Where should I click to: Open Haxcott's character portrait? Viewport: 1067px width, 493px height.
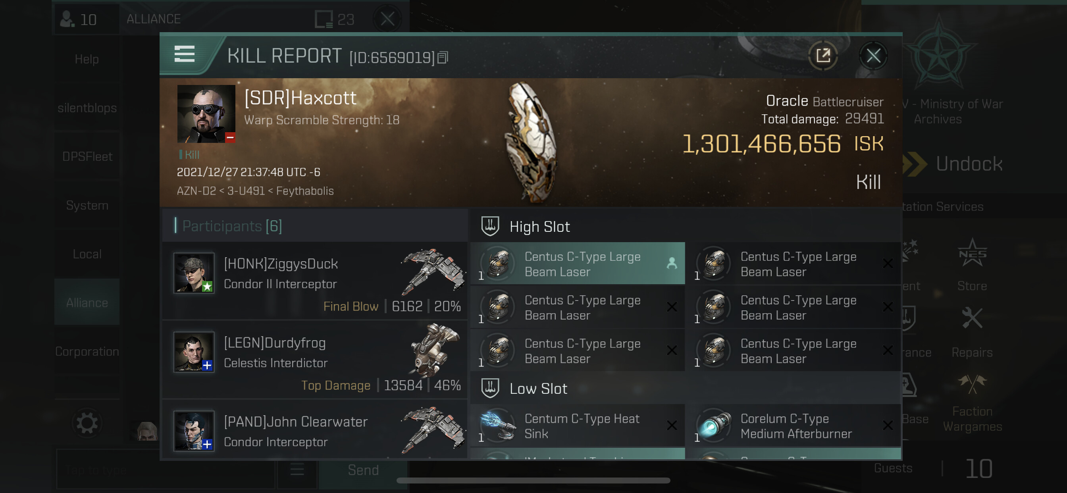click(206, 114)
